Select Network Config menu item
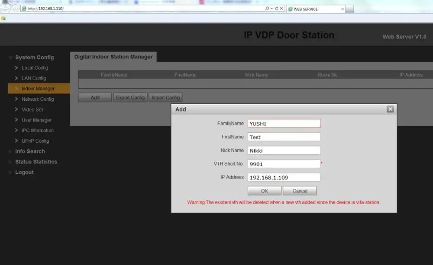433x265 pixels. click(x=38, y=99)
